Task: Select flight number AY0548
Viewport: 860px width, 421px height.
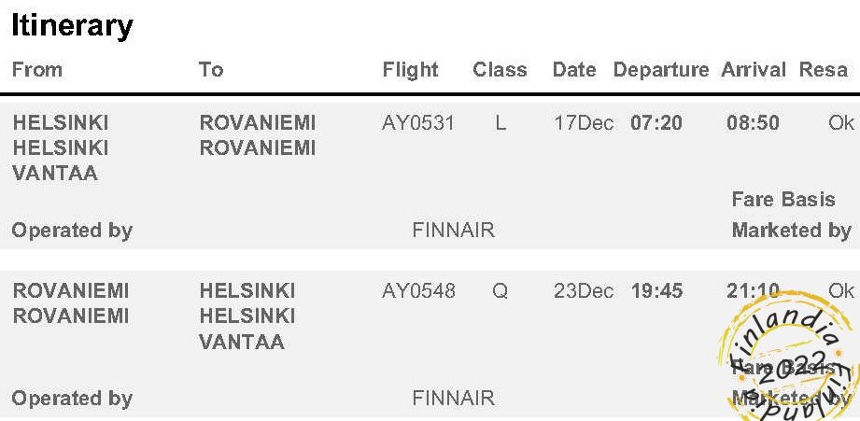Action: (418, 290)
